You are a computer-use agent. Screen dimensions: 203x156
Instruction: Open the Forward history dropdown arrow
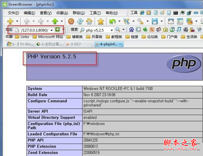click(x=48, y=21)
